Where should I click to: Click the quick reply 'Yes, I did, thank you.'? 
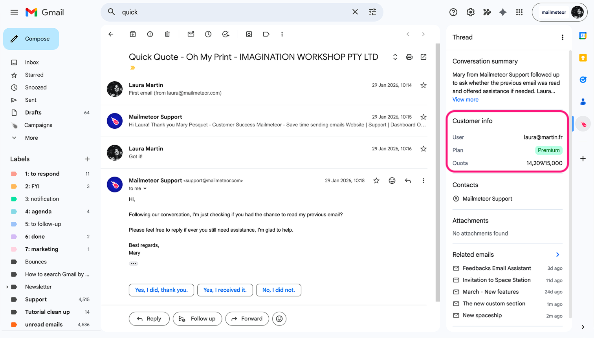click(x=161, y=290)
